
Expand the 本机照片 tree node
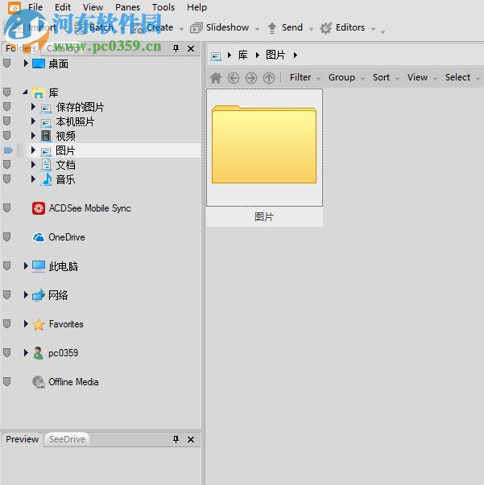(33, 121)
